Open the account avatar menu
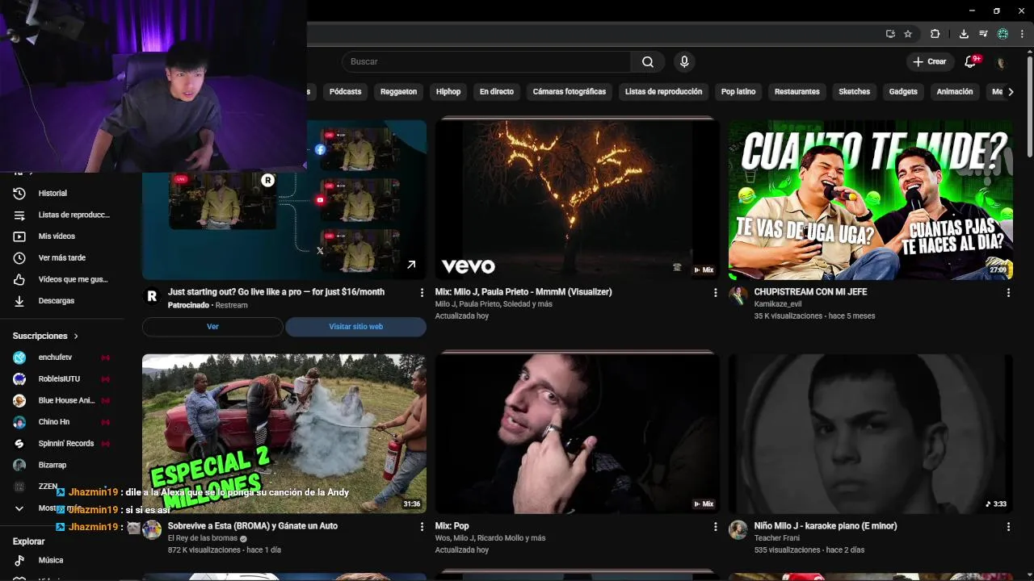1034x581 pixels. [1001, 62]
